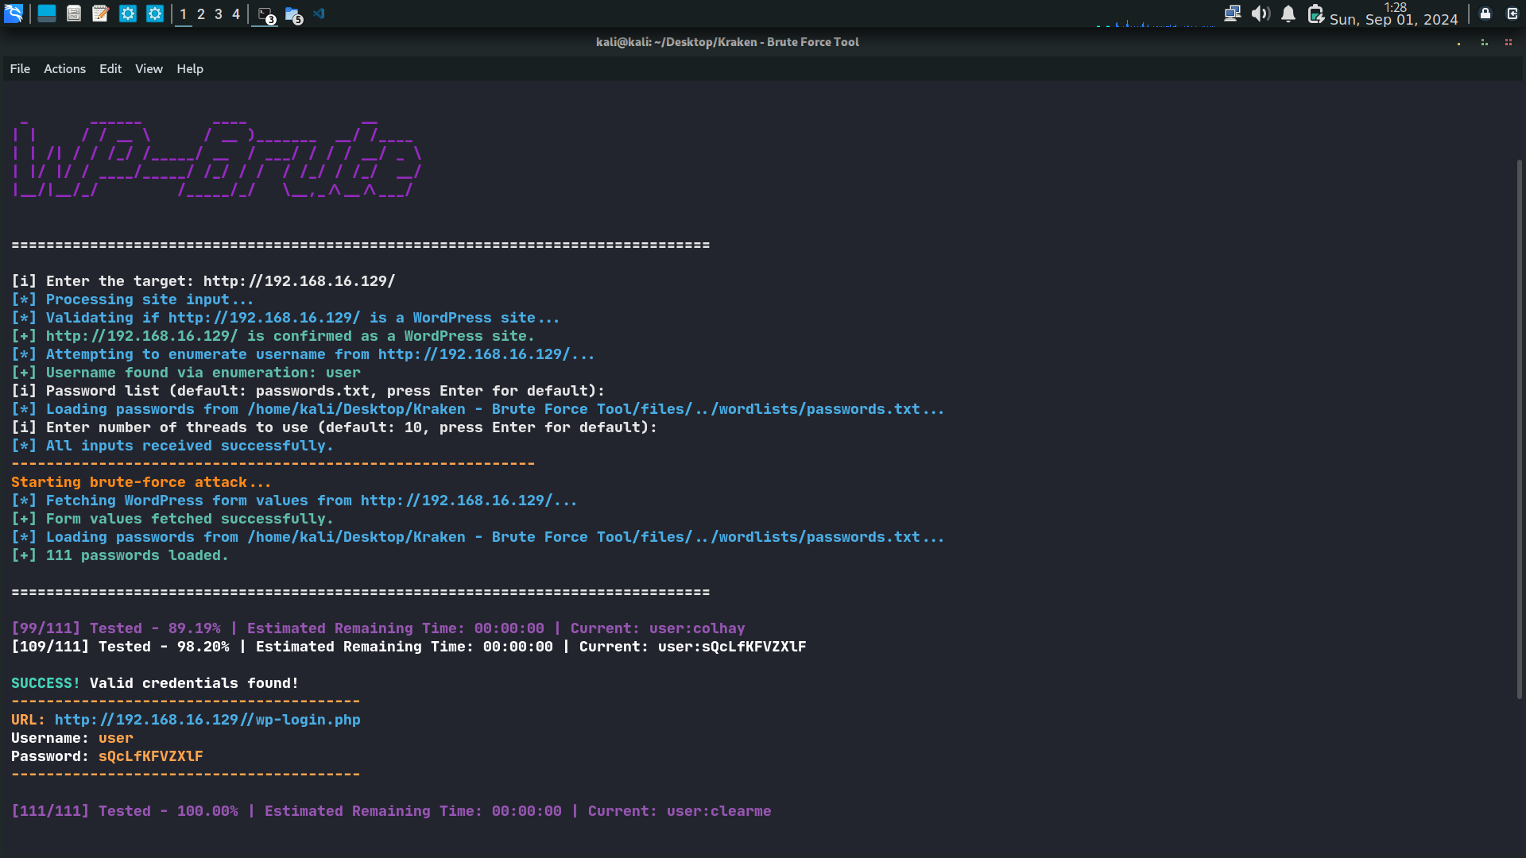Click the terminal vertical scrollbar
Image resolution: width=1526 pixels, height=858 pixels.
click(1519, 429)
